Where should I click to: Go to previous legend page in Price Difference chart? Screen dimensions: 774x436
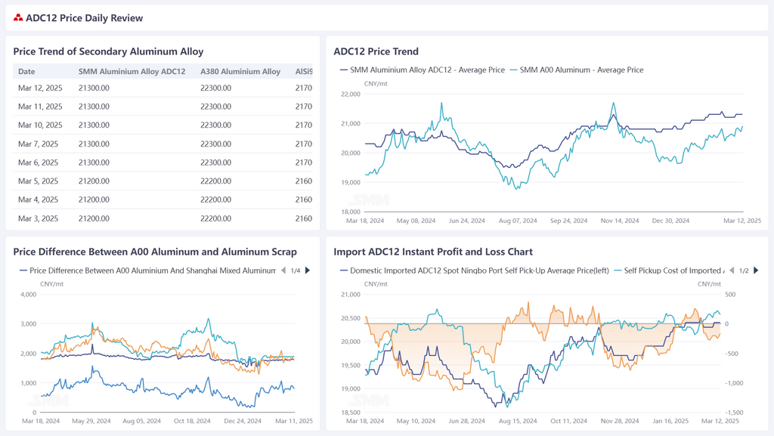coord(283,271)
